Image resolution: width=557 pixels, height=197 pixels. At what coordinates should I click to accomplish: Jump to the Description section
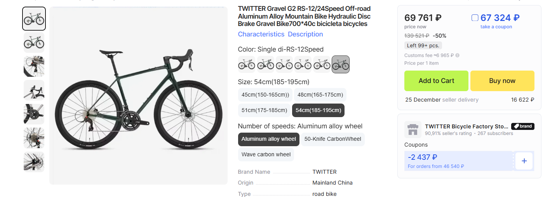pos(305,34)
